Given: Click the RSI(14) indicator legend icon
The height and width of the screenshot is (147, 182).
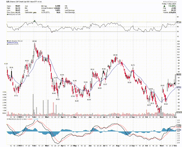Looking at the screenshot, I should (7, 15).
